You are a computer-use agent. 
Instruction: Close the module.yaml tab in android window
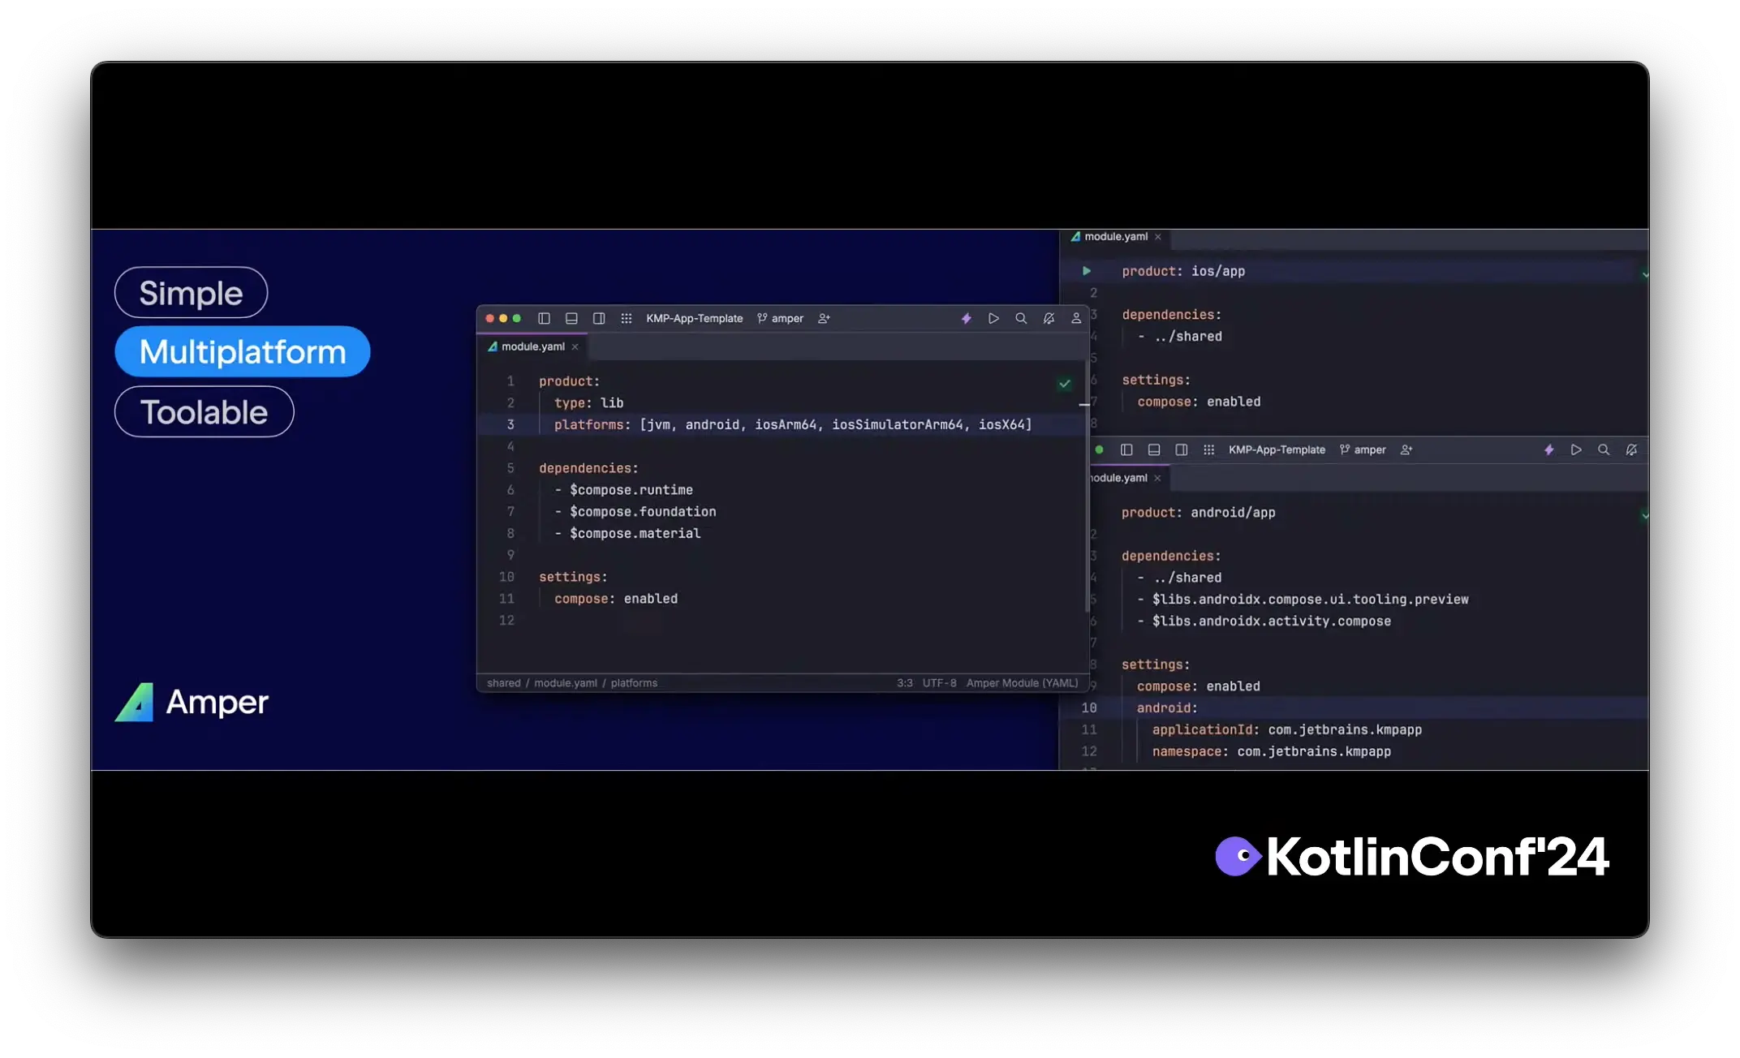(x=1158, y=479)
